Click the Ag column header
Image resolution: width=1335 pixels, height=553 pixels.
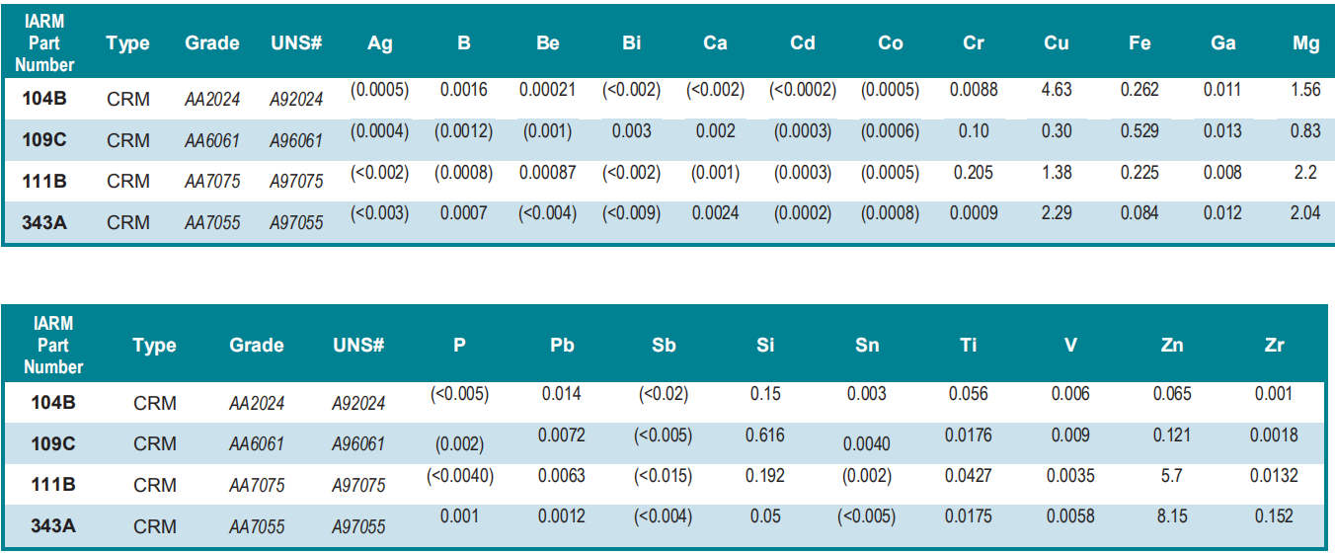pos(379,43)
